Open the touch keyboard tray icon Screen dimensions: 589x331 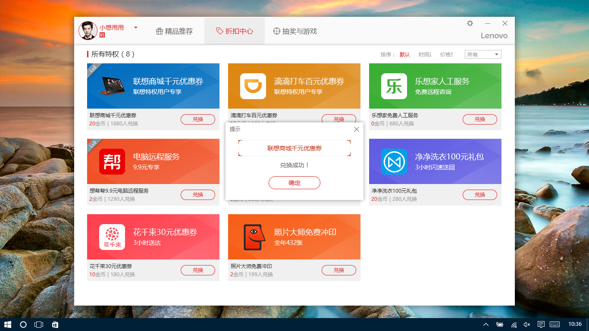pos(555,325)
